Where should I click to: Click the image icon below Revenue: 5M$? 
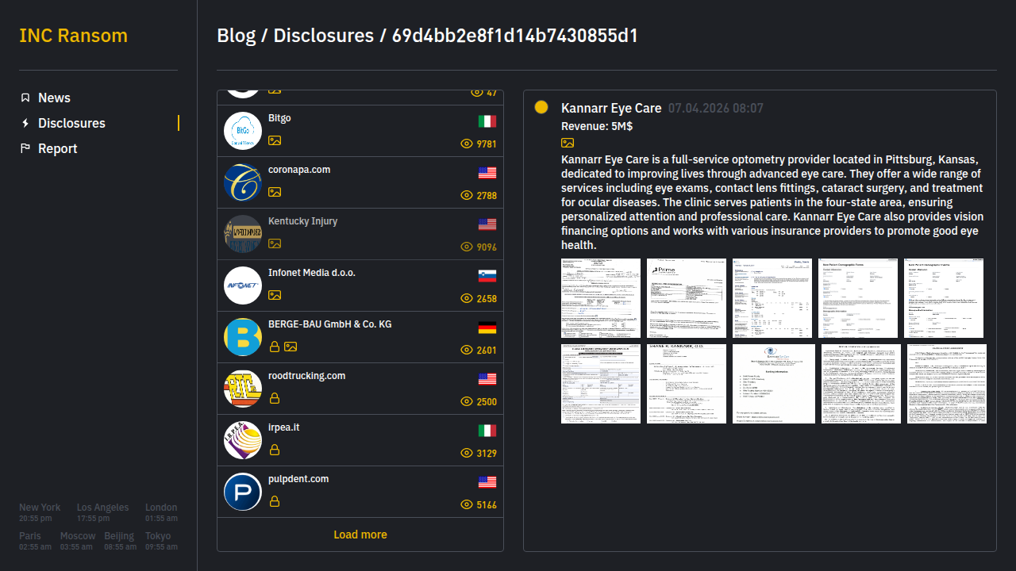568,143
